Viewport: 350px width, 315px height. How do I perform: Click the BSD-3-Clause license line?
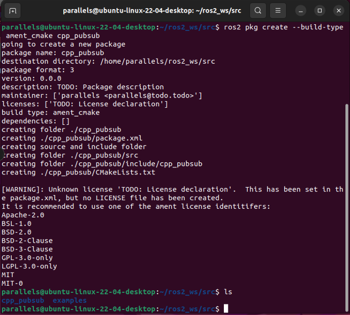point(27,249)
